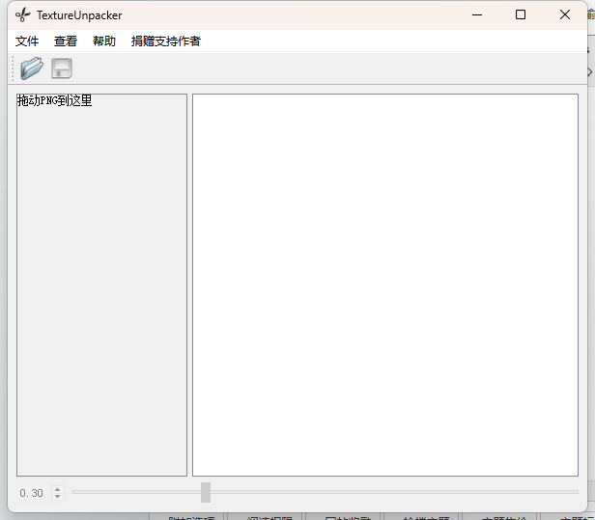The image size is (595, 520).
Task: Click the zoom slider handle
Action: pos(206,492)
